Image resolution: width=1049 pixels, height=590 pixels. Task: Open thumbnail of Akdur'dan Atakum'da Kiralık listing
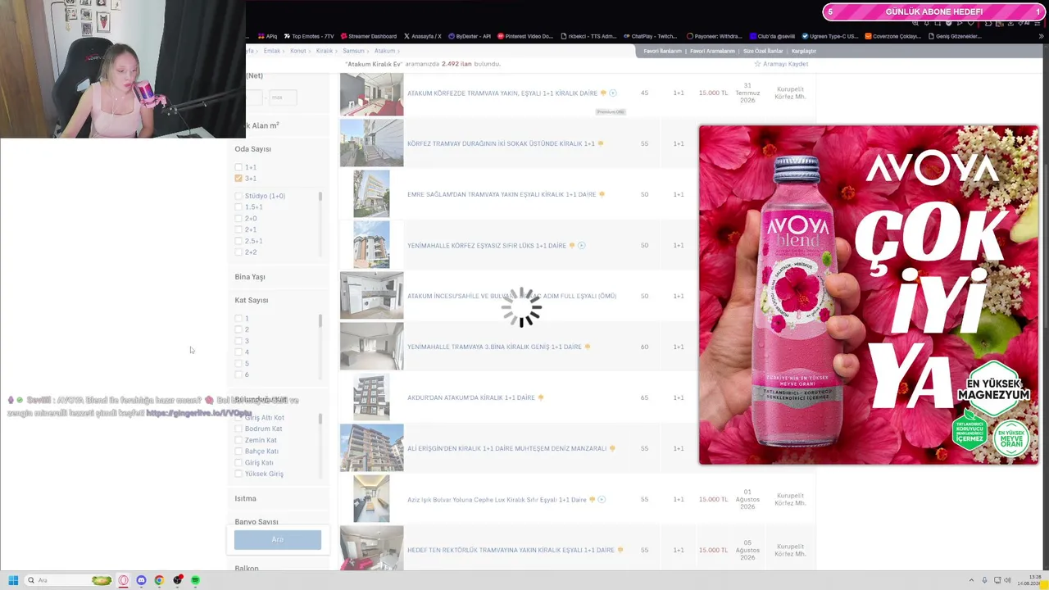pyautogui.click(x=372, y=397)
